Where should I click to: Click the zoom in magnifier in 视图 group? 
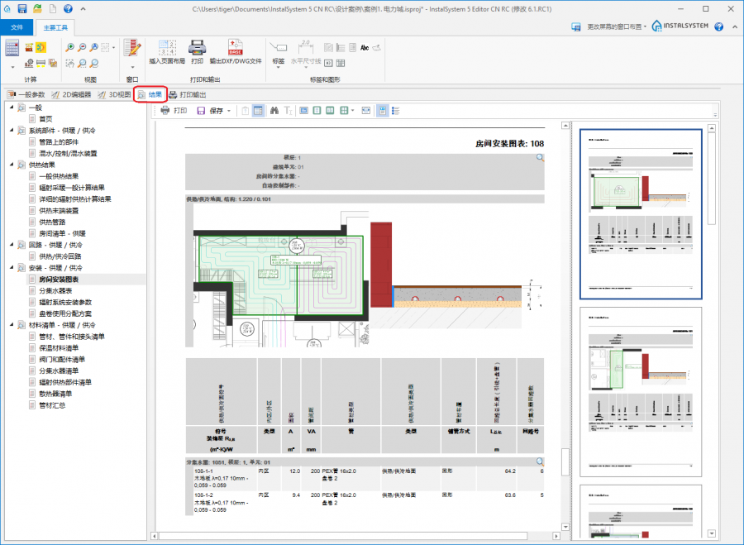click(69, 47)
